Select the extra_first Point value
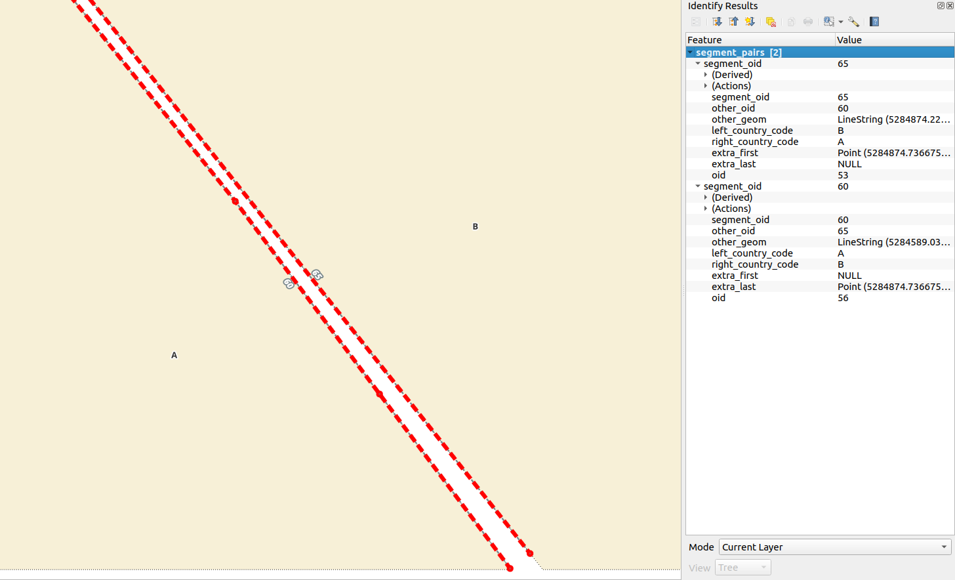Screen dimensions: 955x580 (893, 153)
